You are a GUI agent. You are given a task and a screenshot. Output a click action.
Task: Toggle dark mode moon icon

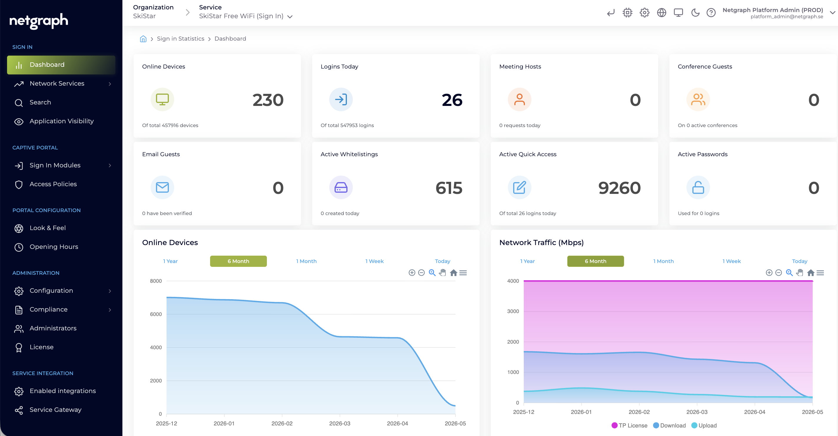tap(695, 13)
